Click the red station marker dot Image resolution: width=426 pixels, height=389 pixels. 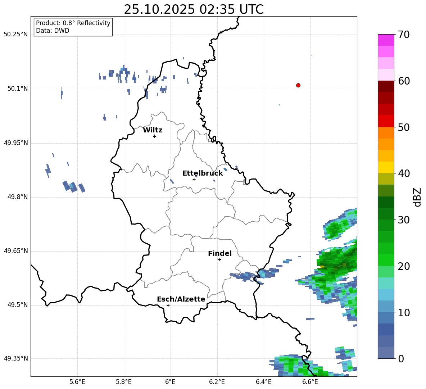coord(298,85)
